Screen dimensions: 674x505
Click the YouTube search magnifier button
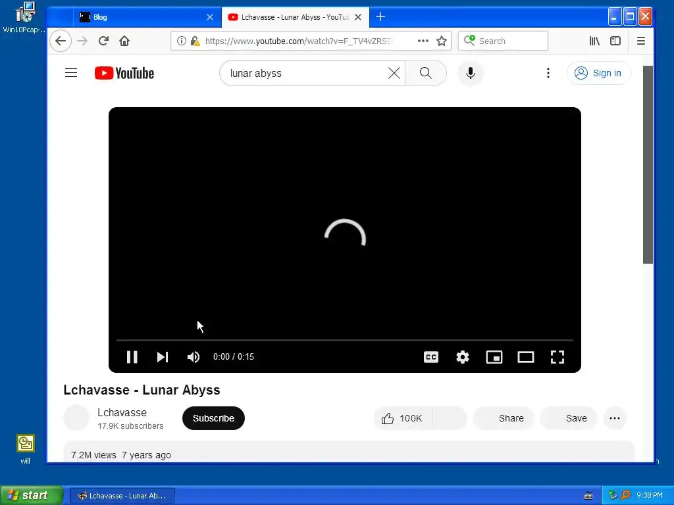(x=426, y=73)
